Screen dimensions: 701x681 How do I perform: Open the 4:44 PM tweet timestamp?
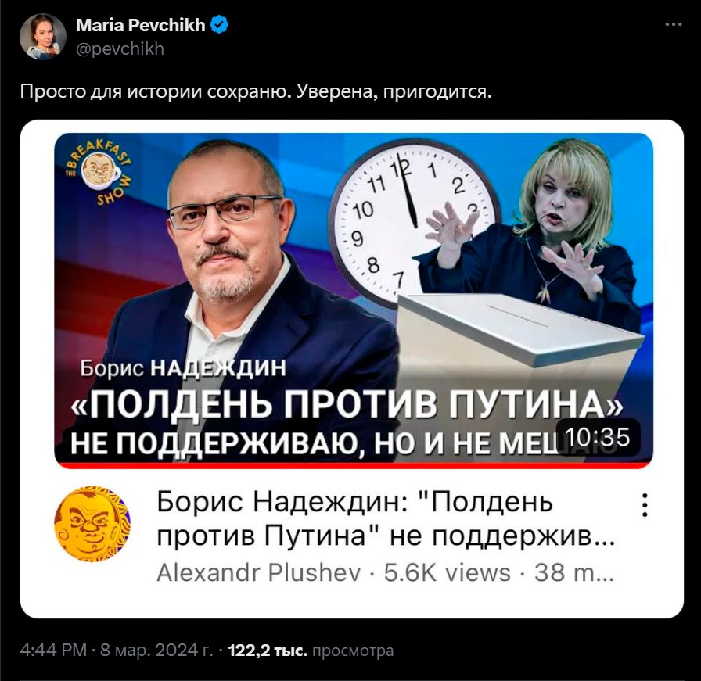coord(53,651)
